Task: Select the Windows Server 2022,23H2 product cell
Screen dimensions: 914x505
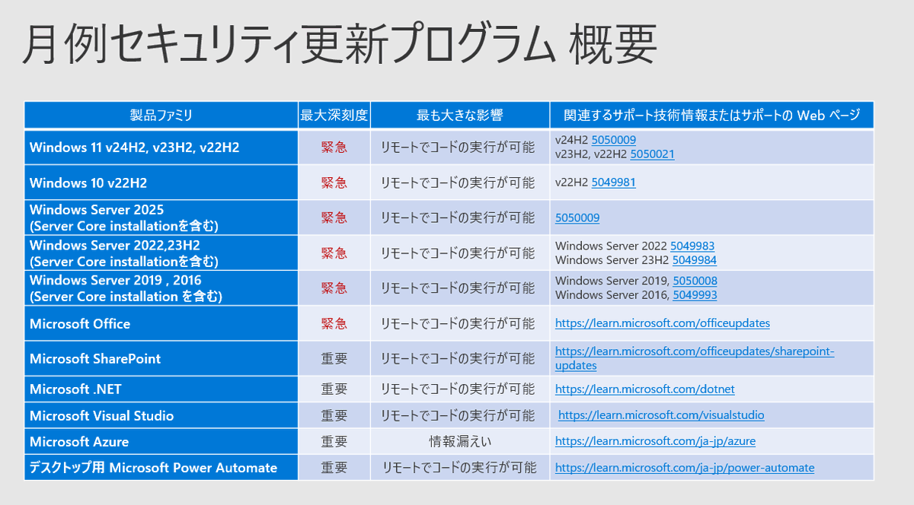Action: click(161, 253)
